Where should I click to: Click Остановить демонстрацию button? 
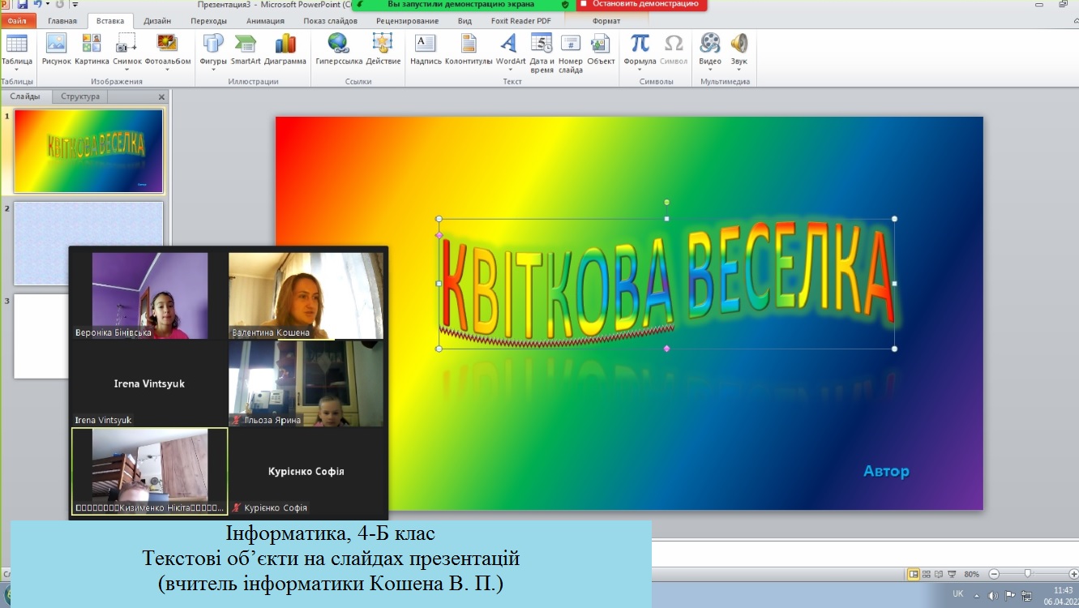tap(641, 4)
